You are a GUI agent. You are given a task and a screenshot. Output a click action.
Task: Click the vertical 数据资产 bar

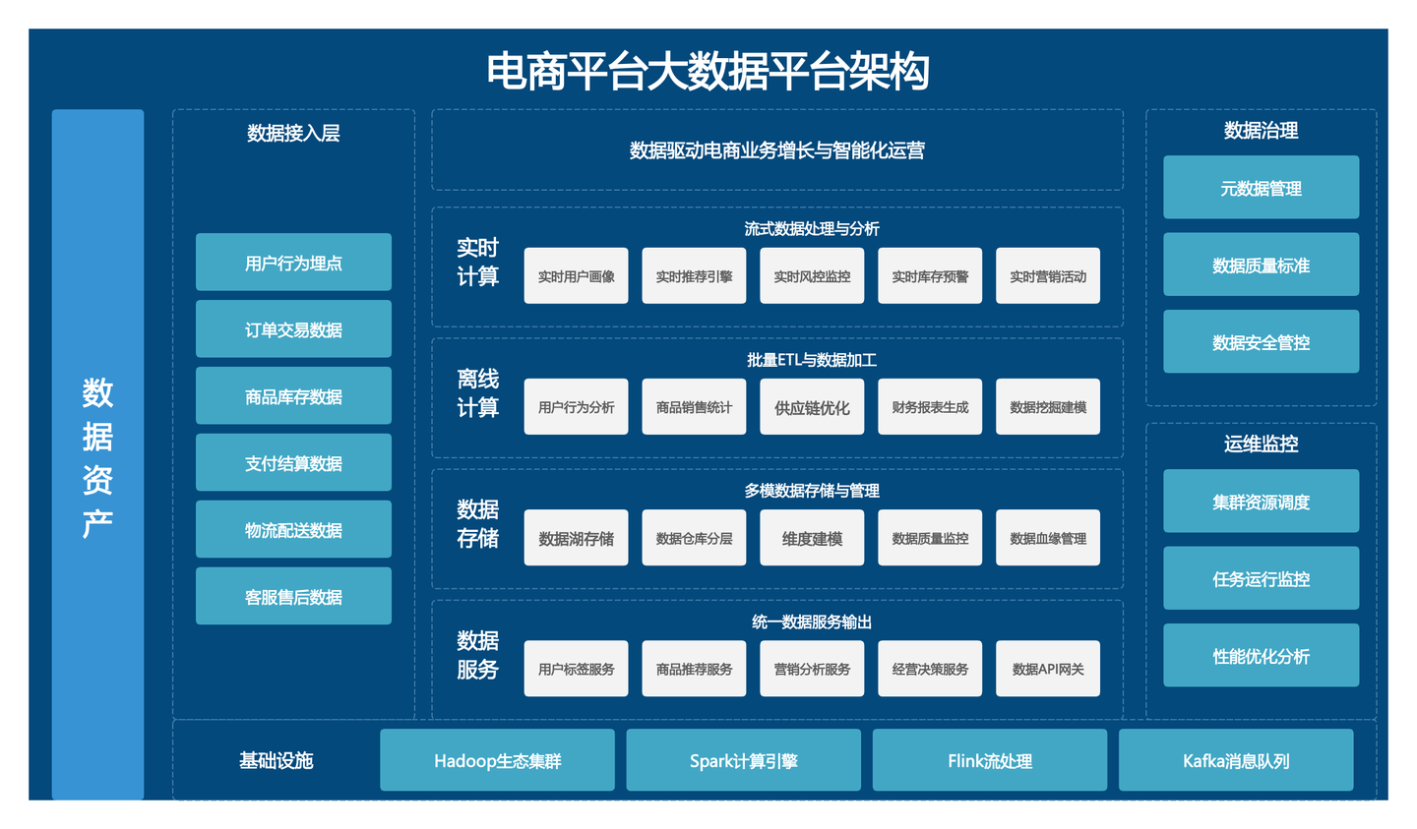coord(97,454)
